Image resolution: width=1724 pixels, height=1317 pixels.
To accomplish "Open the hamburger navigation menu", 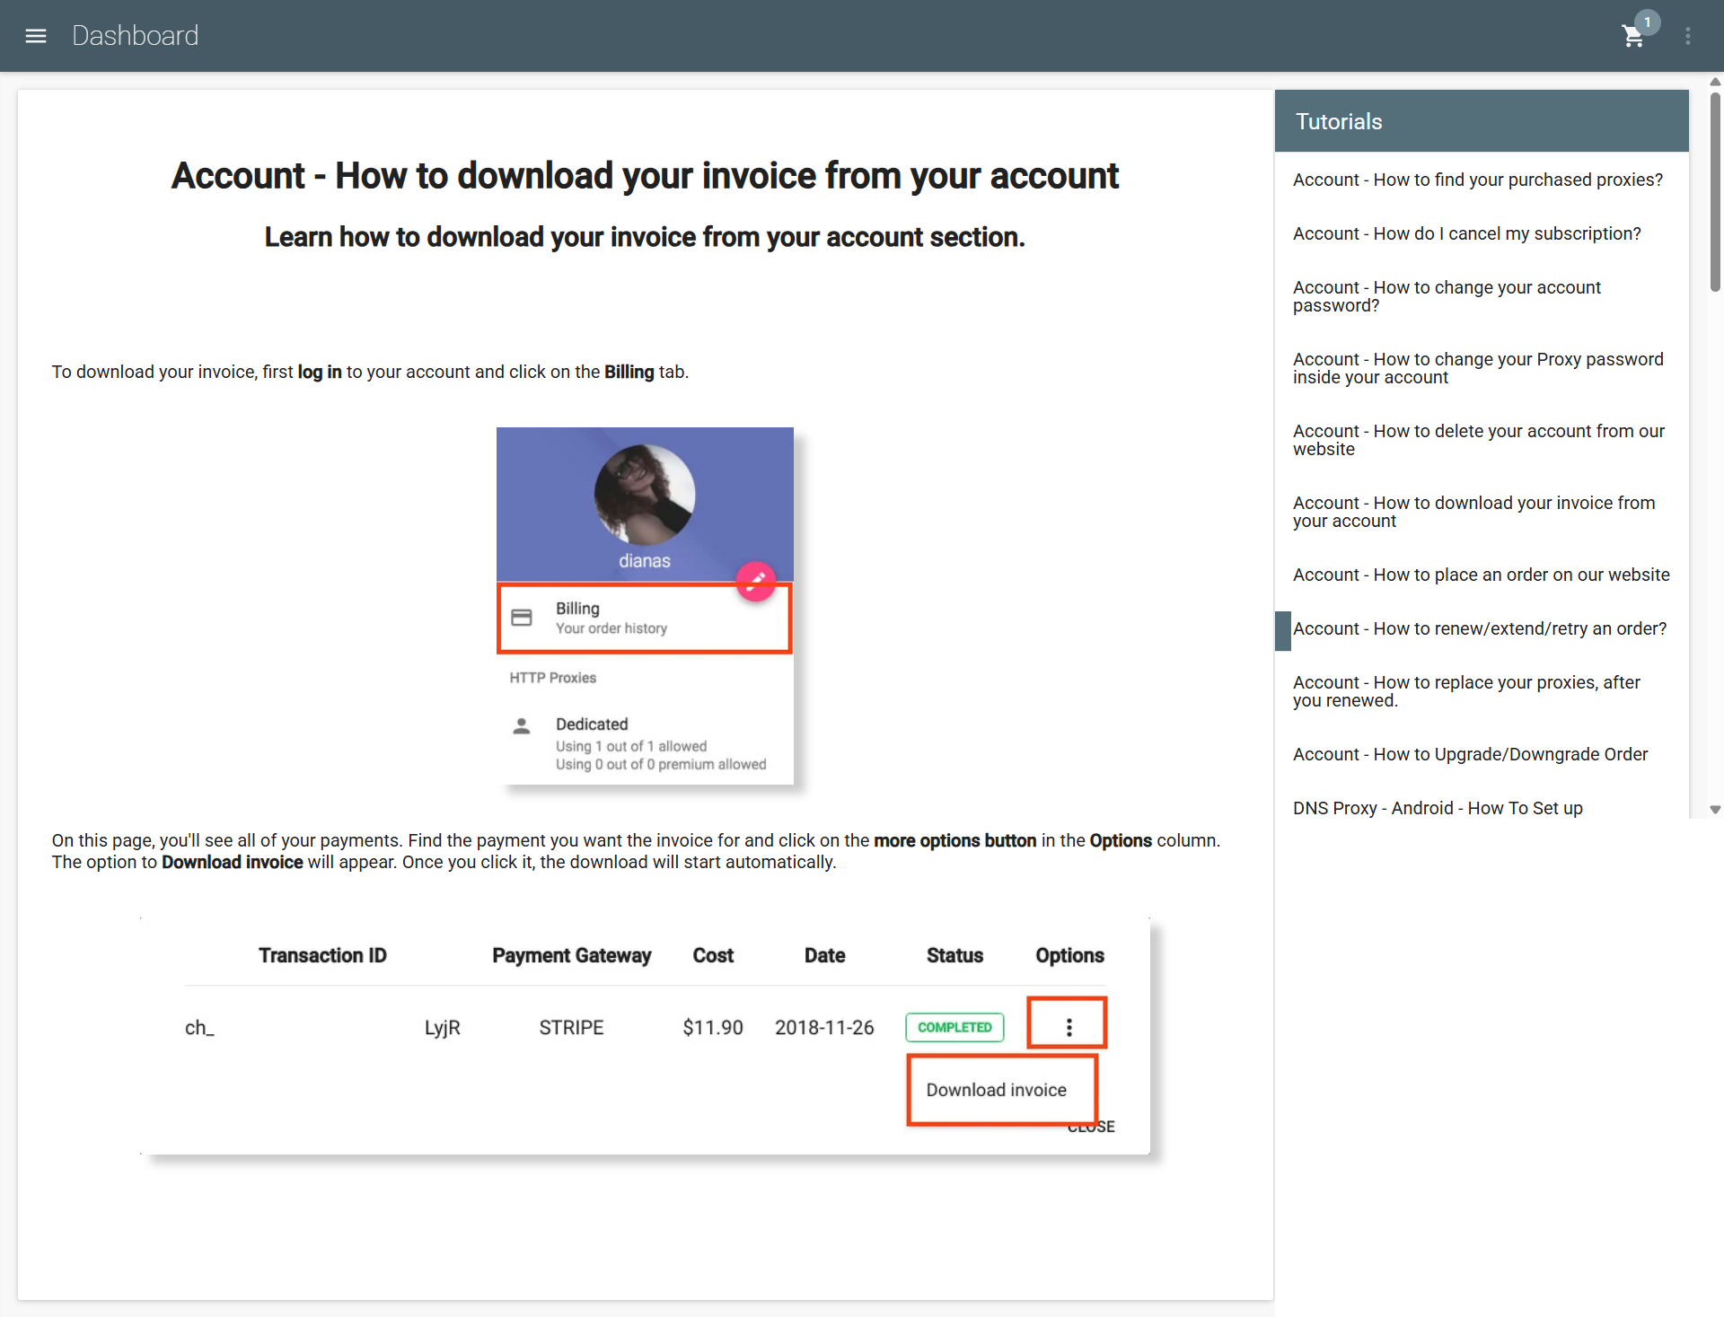I will pyautogui.click(x=36, y=36).
